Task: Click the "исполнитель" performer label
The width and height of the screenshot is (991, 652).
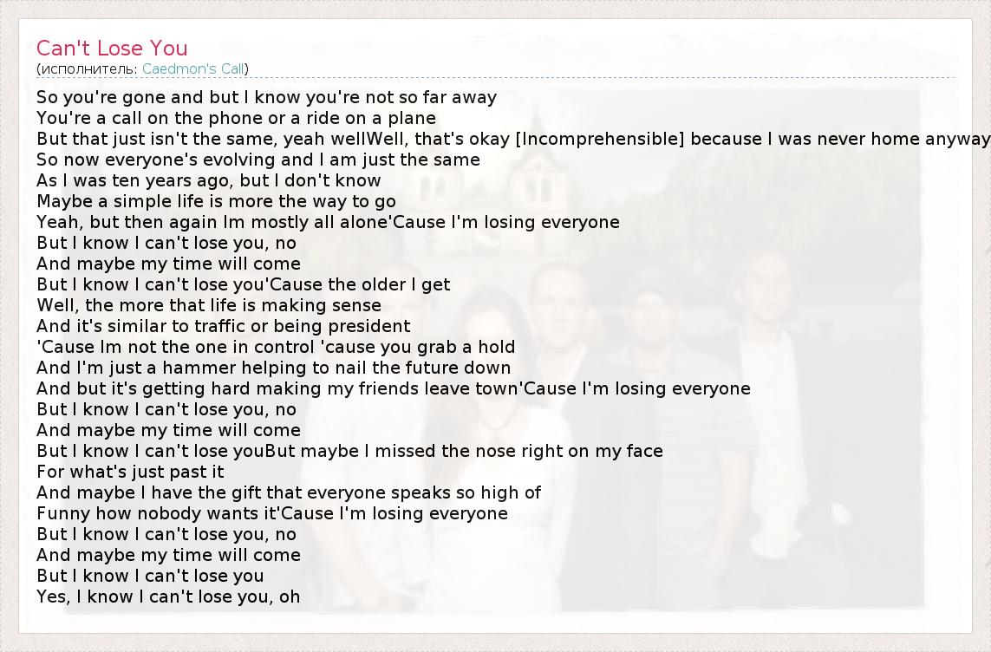Action: 88,68
